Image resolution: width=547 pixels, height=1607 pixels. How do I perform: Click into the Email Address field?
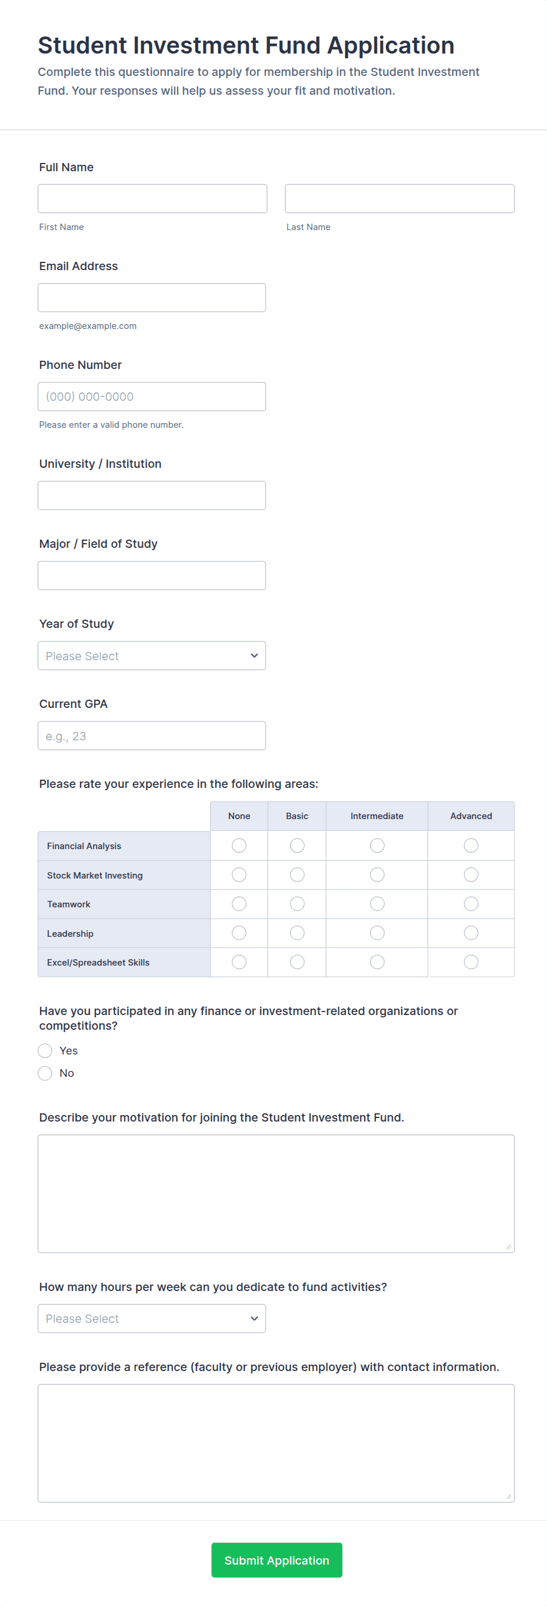coord(151,298)
